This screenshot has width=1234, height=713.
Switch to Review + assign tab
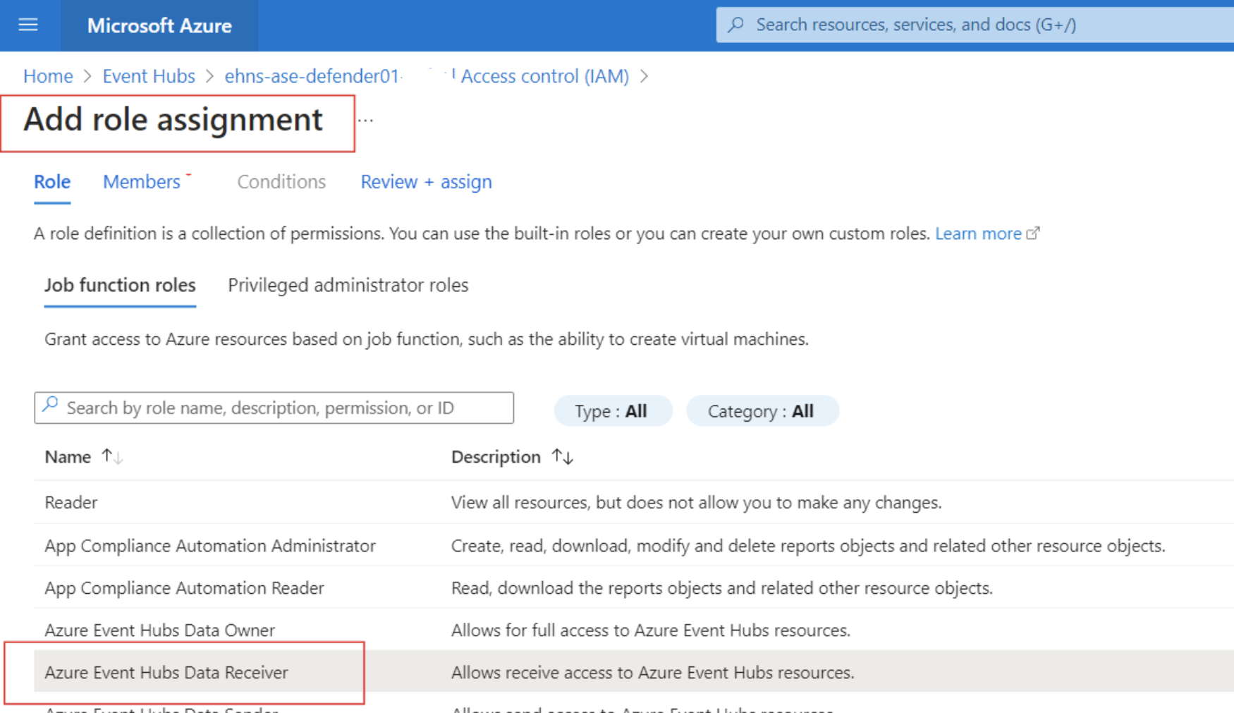pos(426,182)
